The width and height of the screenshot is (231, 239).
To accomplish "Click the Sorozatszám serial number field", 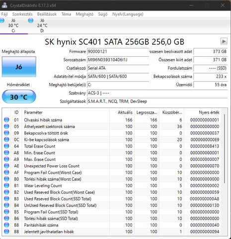I will tap(118, 60).
